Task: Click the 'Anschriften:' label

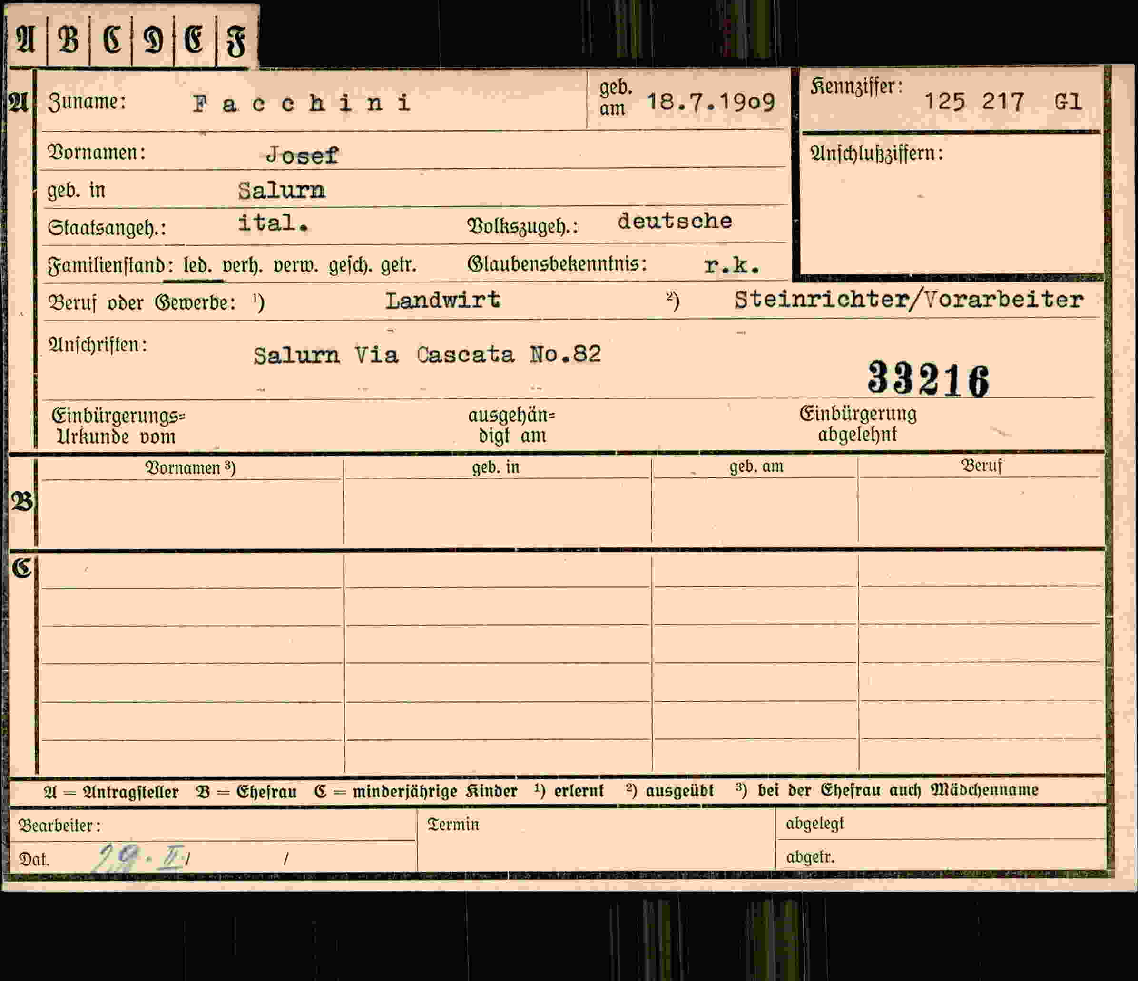Action: pos(98,345)
